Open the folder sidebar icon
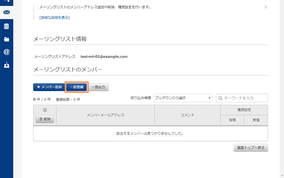The height and width of the screenshot is (178, 284). coord(6,39)
